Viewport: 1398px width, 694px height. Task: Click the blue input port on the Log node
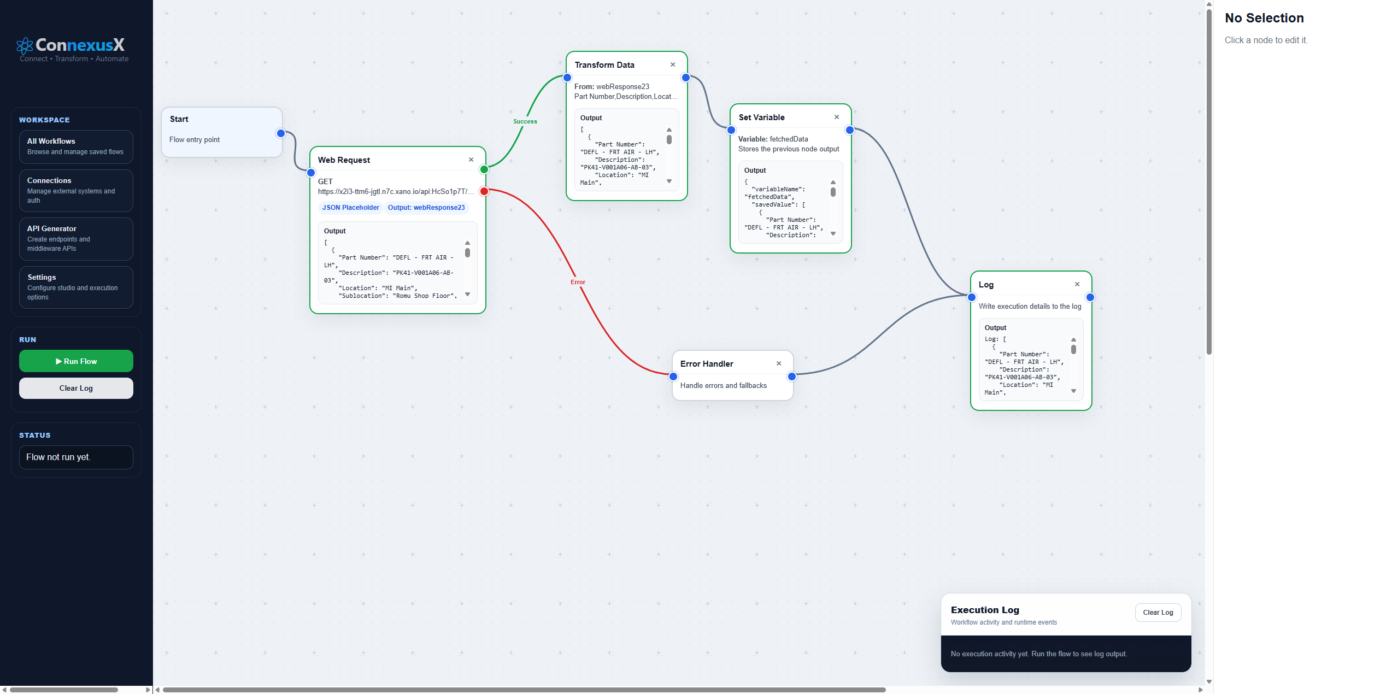point(971,297)
